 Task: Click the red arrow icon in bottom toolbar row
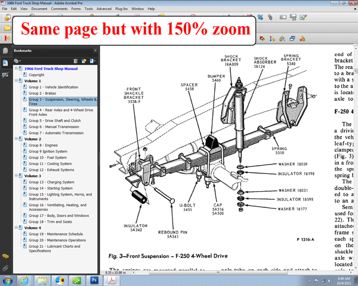(x=7, y=39)
